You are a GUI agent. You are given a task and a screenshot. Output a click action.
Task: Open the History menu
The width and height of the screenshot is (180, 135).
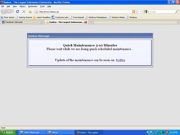[x=22, y=6]
